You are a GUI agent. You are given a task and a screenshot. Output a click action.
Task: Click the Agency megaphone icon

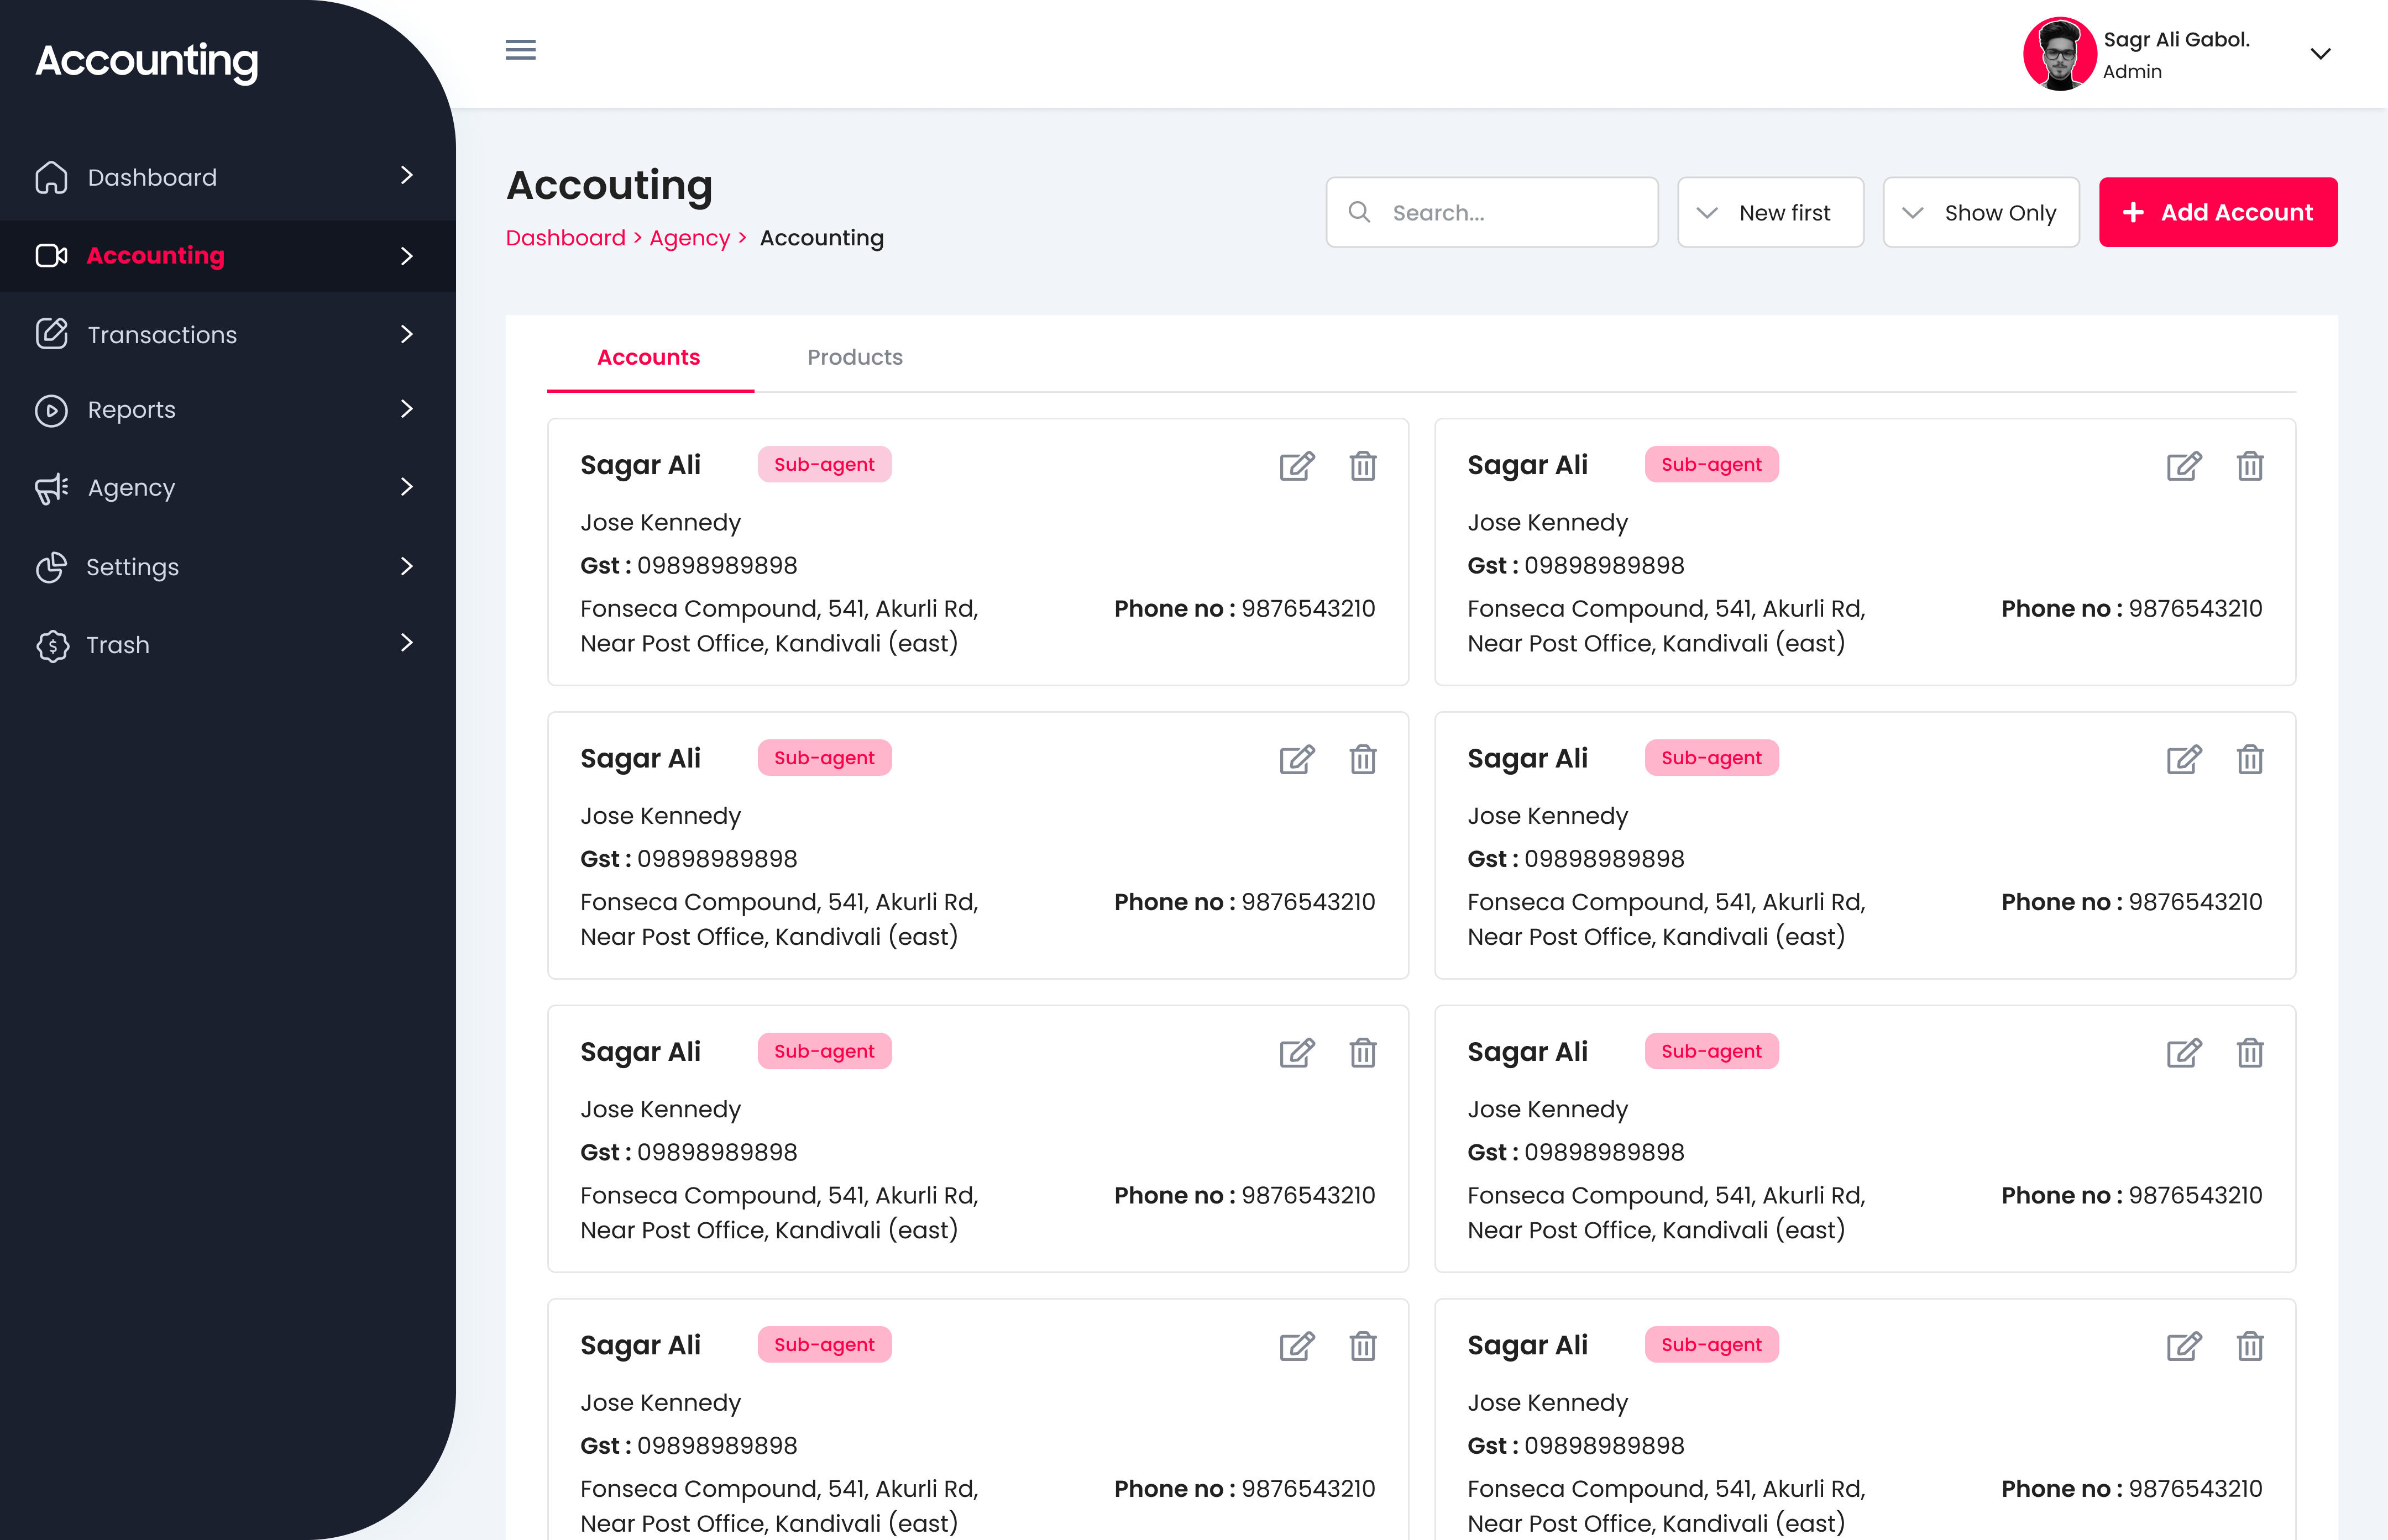click(x=52, y=488)
